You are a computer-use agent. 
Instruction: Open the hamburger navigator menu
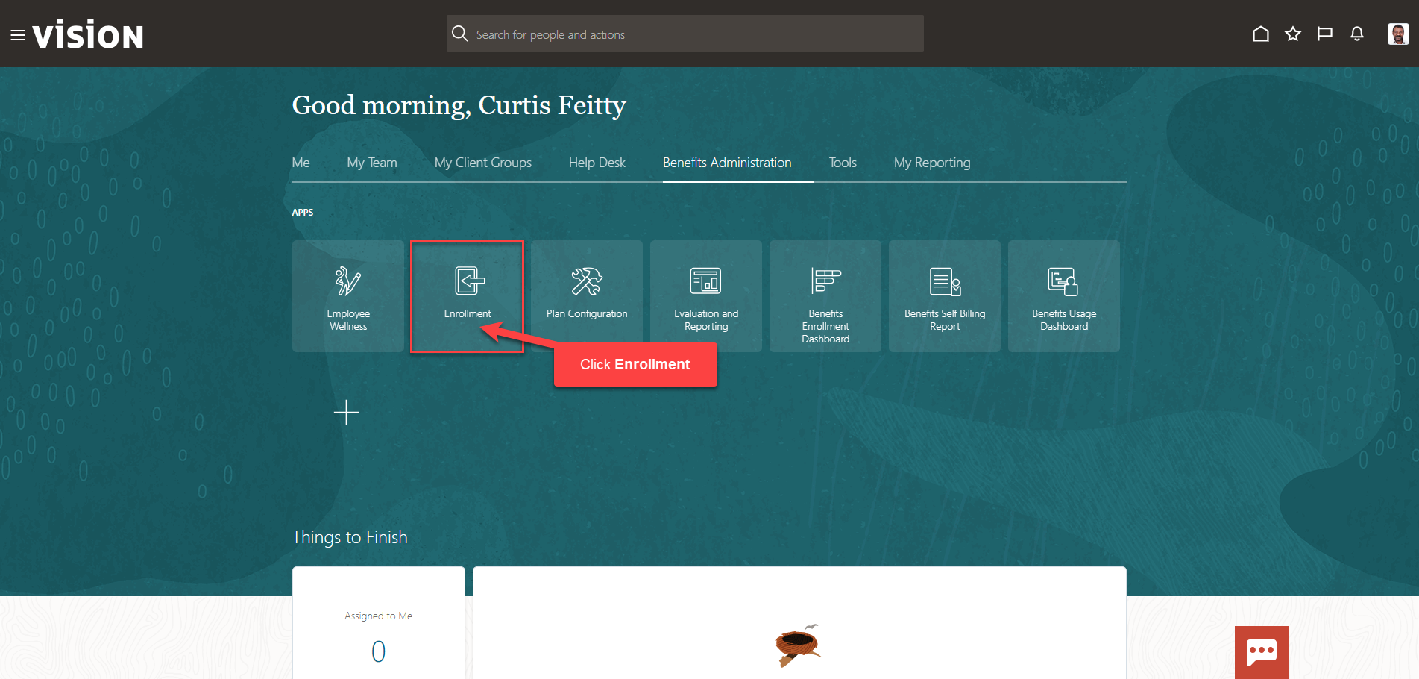pos(18,35)
